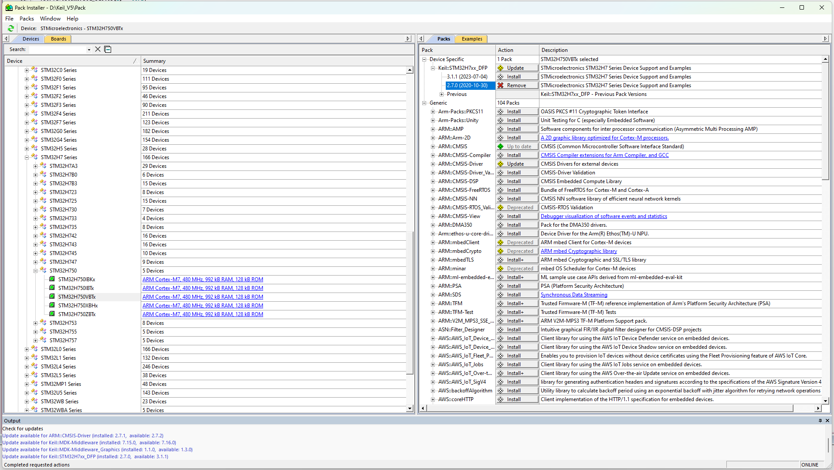The height and width of the screenshot is (470, 834).
Task: Expand the STM32L4 Series node
Action: pyautogui.click(x=27, y=367)
